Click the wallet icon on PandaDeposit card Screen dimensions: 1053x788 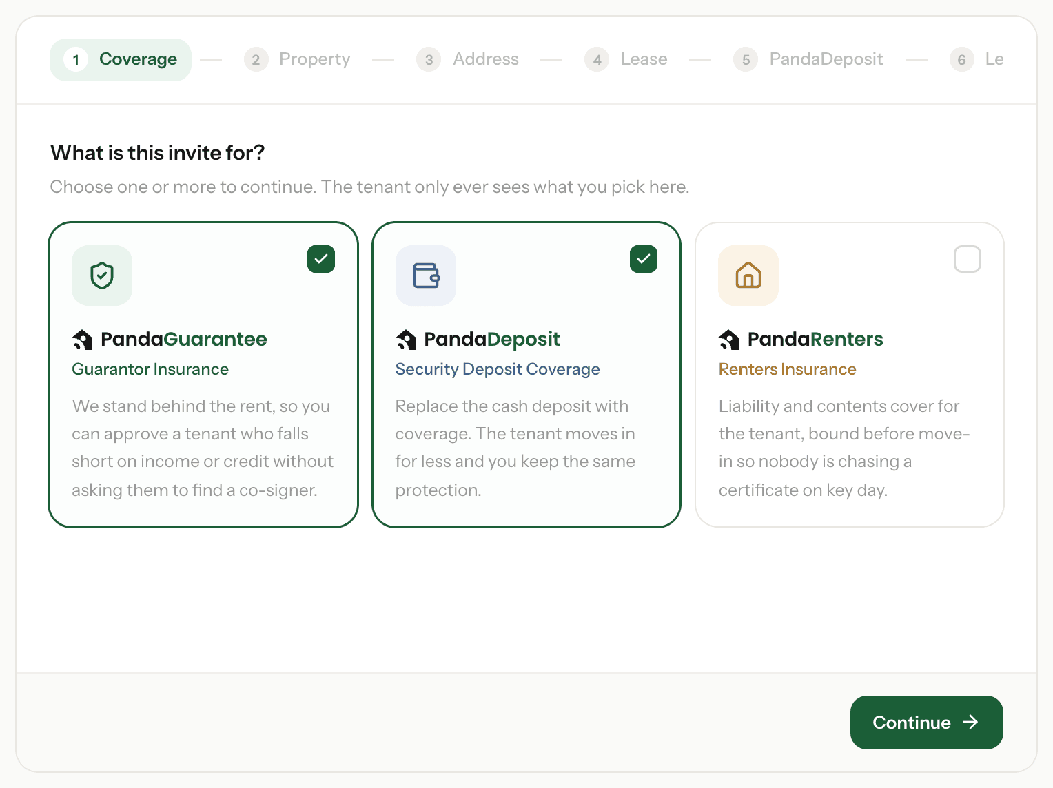point(426,276)
